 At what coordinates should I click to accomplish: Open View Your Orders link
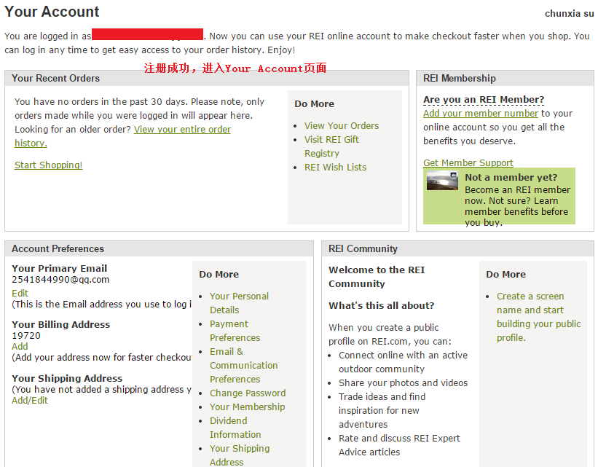[342, 126]
